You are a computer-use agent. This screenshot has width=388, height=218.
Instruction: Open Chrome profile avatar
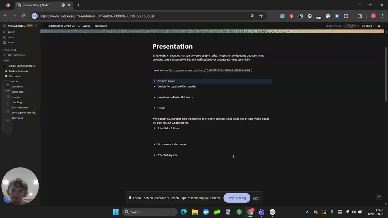click(373, 16)
